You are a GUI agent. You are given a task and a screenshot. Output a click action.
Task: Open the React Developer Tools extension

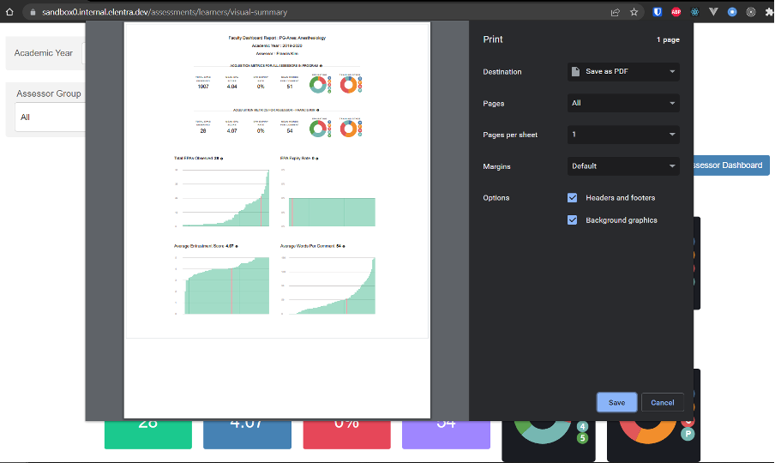[x=694, y=12]
